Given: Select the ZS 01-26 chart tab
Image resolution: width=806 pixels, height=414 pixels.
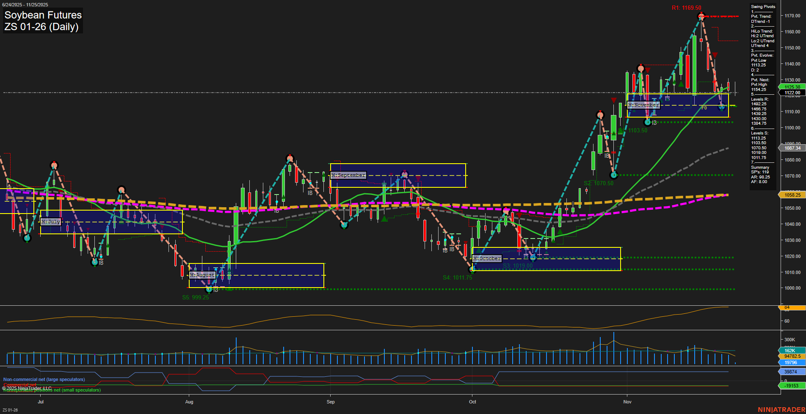Looking at the screenshot, I should pos(10,409).
